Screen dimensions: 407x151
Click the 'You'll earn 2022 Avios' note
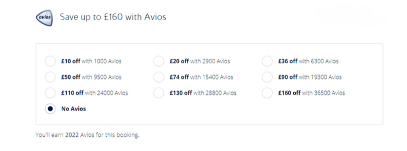87,135
